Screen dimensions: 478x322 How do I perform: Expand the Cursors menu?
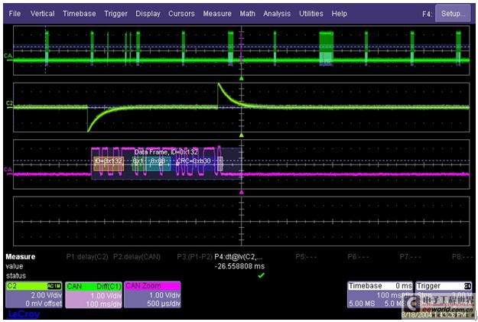click(x=182, y=14)
